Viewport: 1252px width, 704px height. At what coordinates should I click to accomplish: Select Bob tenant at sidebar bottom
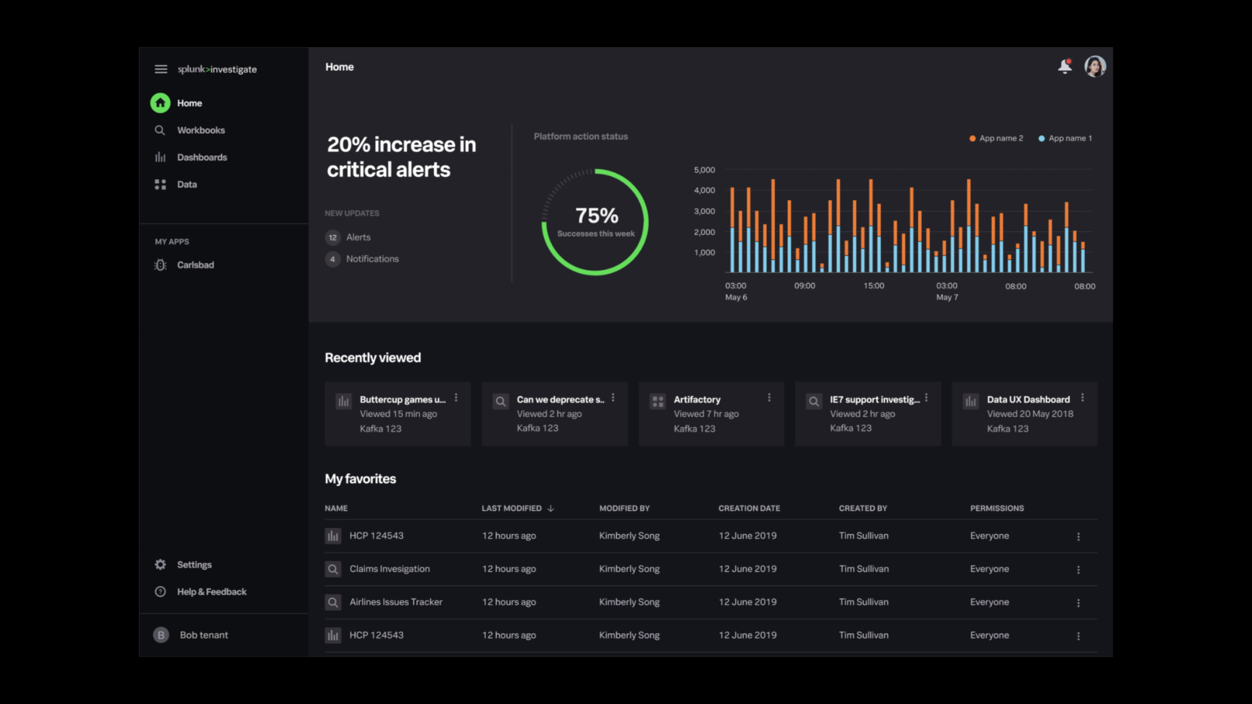[x=203, y=635]
